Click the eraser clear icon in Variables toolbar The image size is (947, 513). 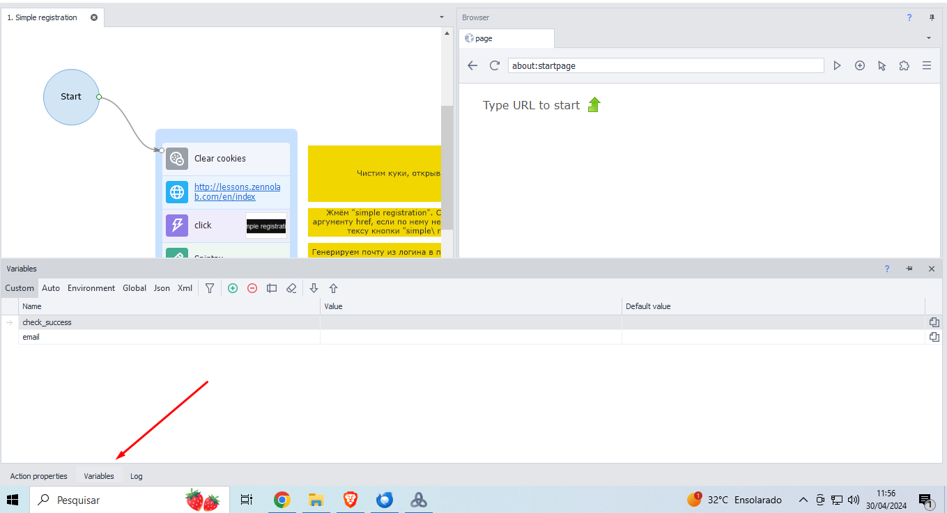291,288
